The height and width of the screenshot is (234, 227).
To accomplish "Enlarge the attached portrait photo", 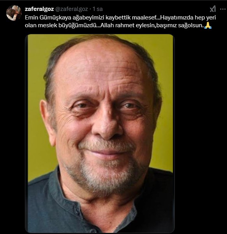I will [x=100, y=134].
